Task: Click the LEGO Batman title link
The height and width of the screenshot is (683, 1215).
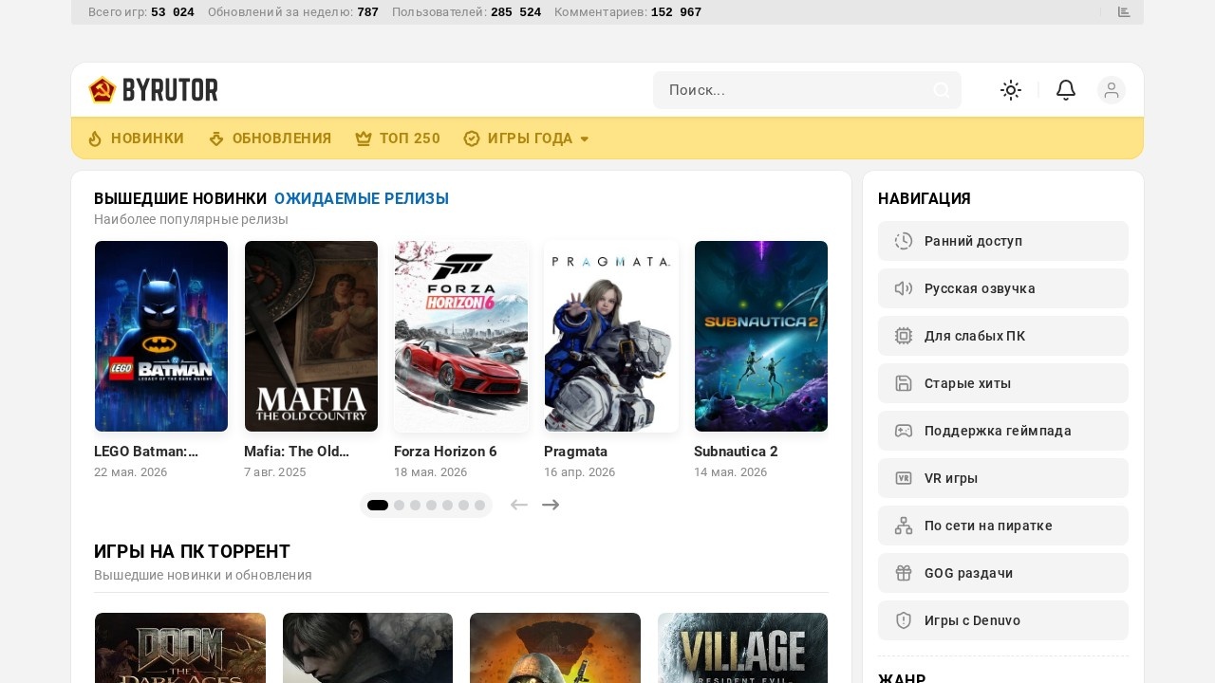Action: tap(146, 452)
